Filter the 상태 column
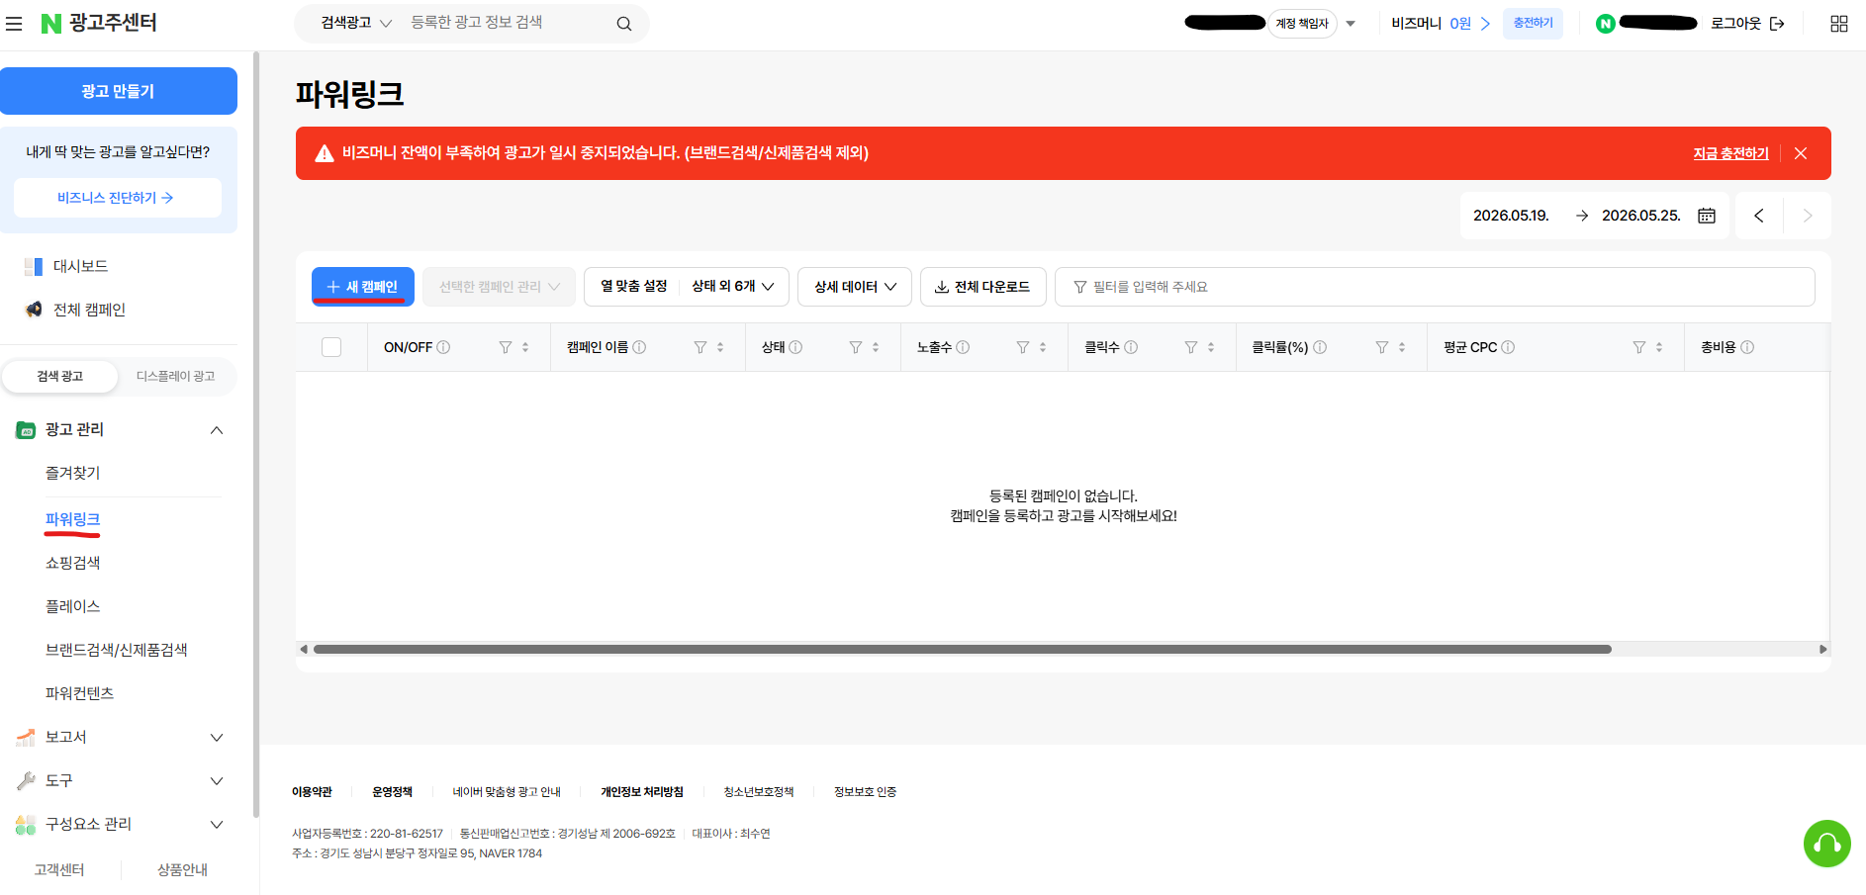1866x895 pixels. (856, 347)
